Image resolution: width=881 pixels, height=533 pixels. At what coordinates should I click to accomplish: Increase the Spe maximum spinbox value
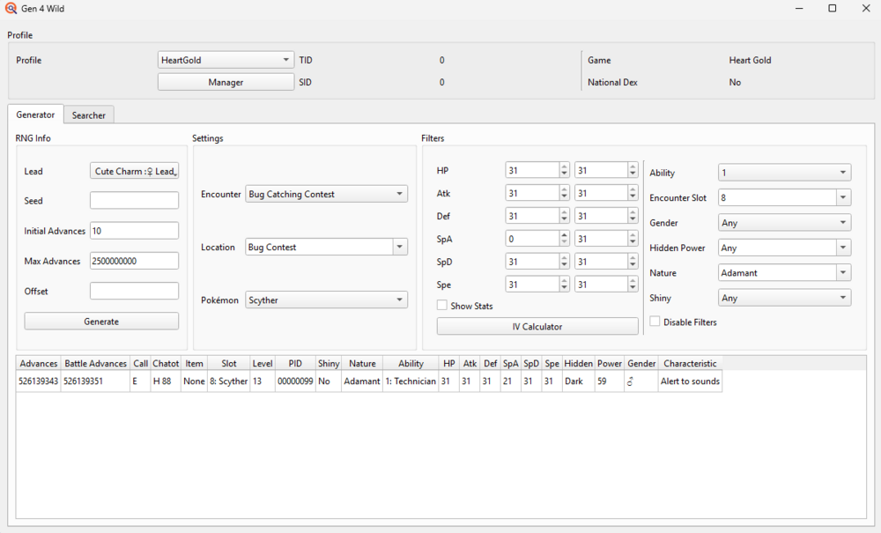pyautogui.click(x=633, y=281)
